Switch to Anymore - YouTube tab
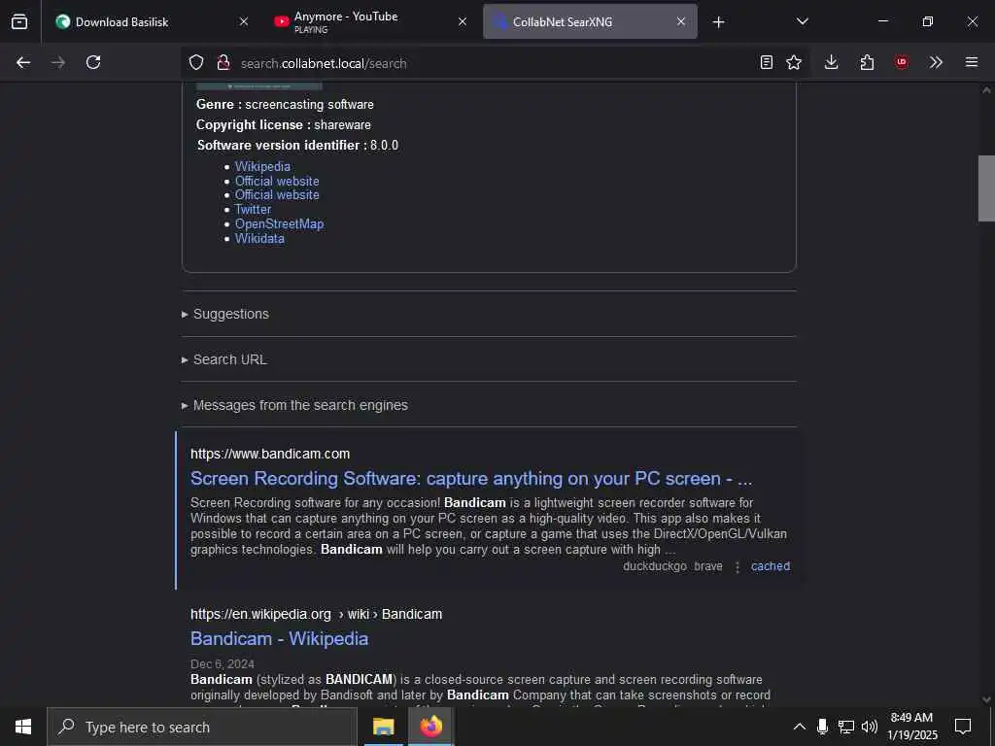The height and width of the screenshot is (746, 995). [371, 22]
